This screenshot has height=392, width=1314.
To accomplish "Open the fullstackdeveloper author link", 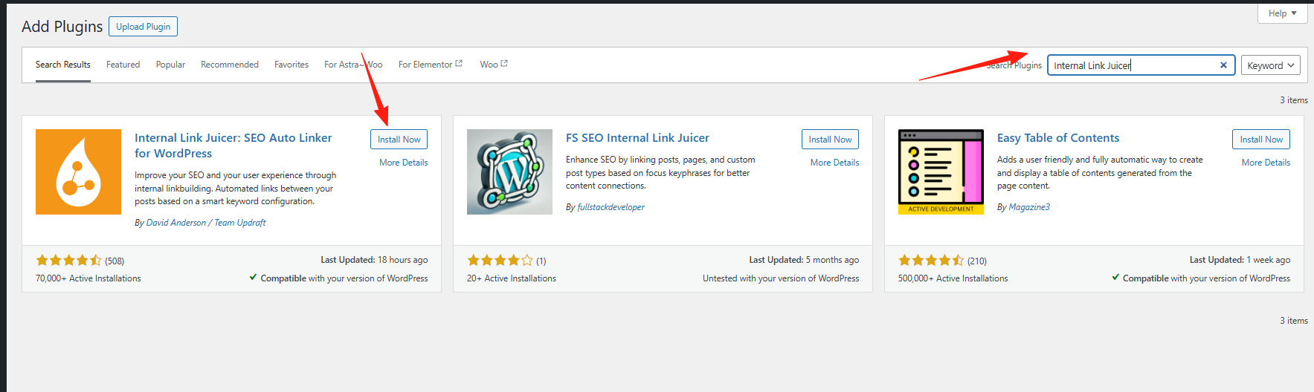I will coord(611,207).
